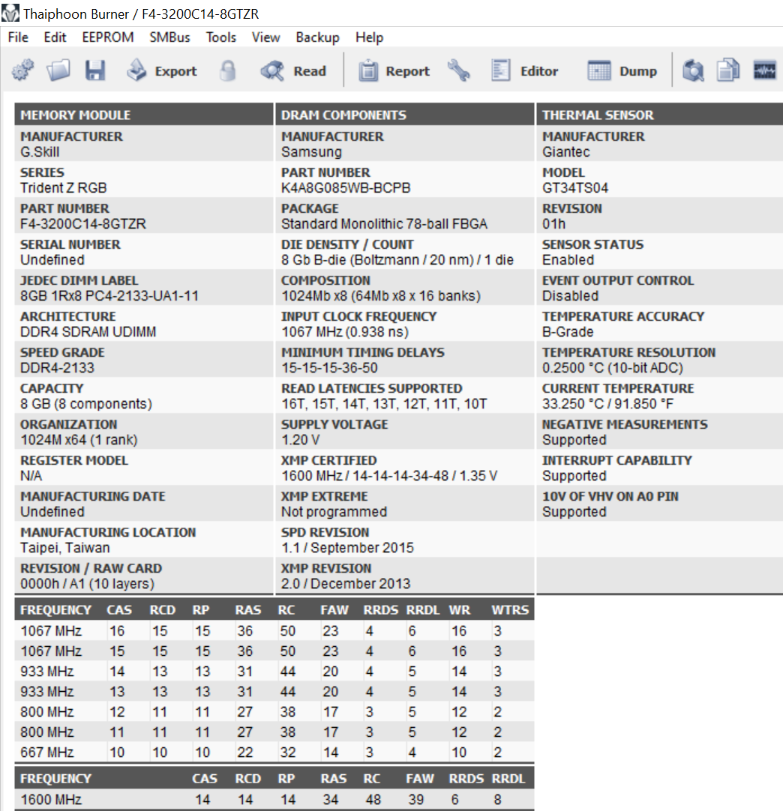This screenshot has width=783, height=811.
Task: Click the GT34TS04 sensor model value
Action: (575, 187)
